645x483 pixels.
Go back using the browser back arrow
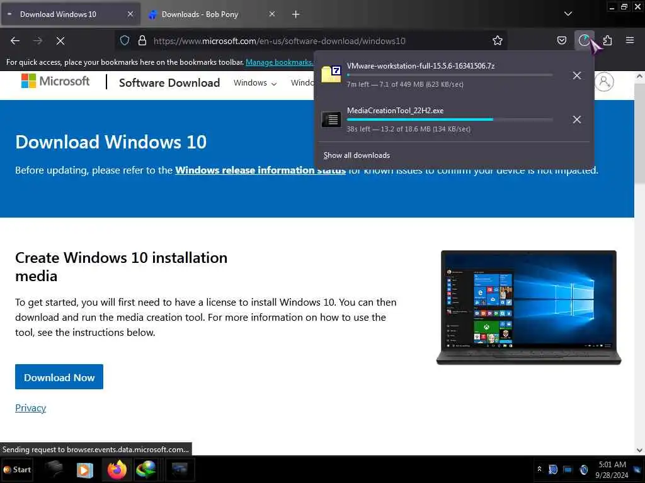tap(15, 41)
